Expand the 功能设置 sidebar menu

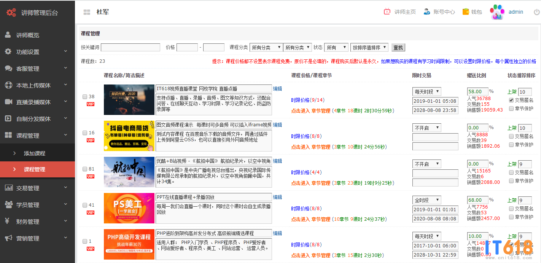tap(37, 52)
